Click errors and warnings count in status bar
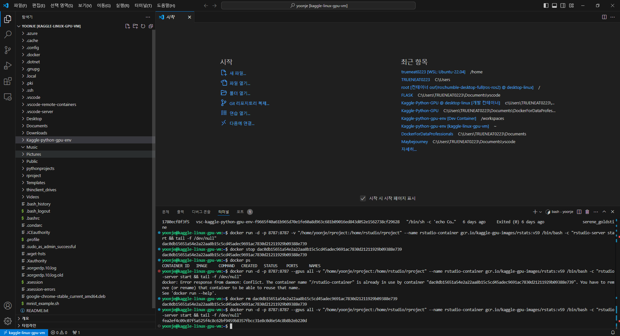620x336 pixels. [59, 332]
